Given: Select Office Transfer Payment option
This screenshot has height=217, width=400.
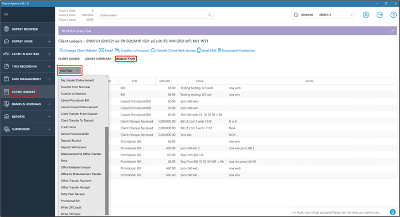Looking at the screenshot, I should (x=76, y=181).
